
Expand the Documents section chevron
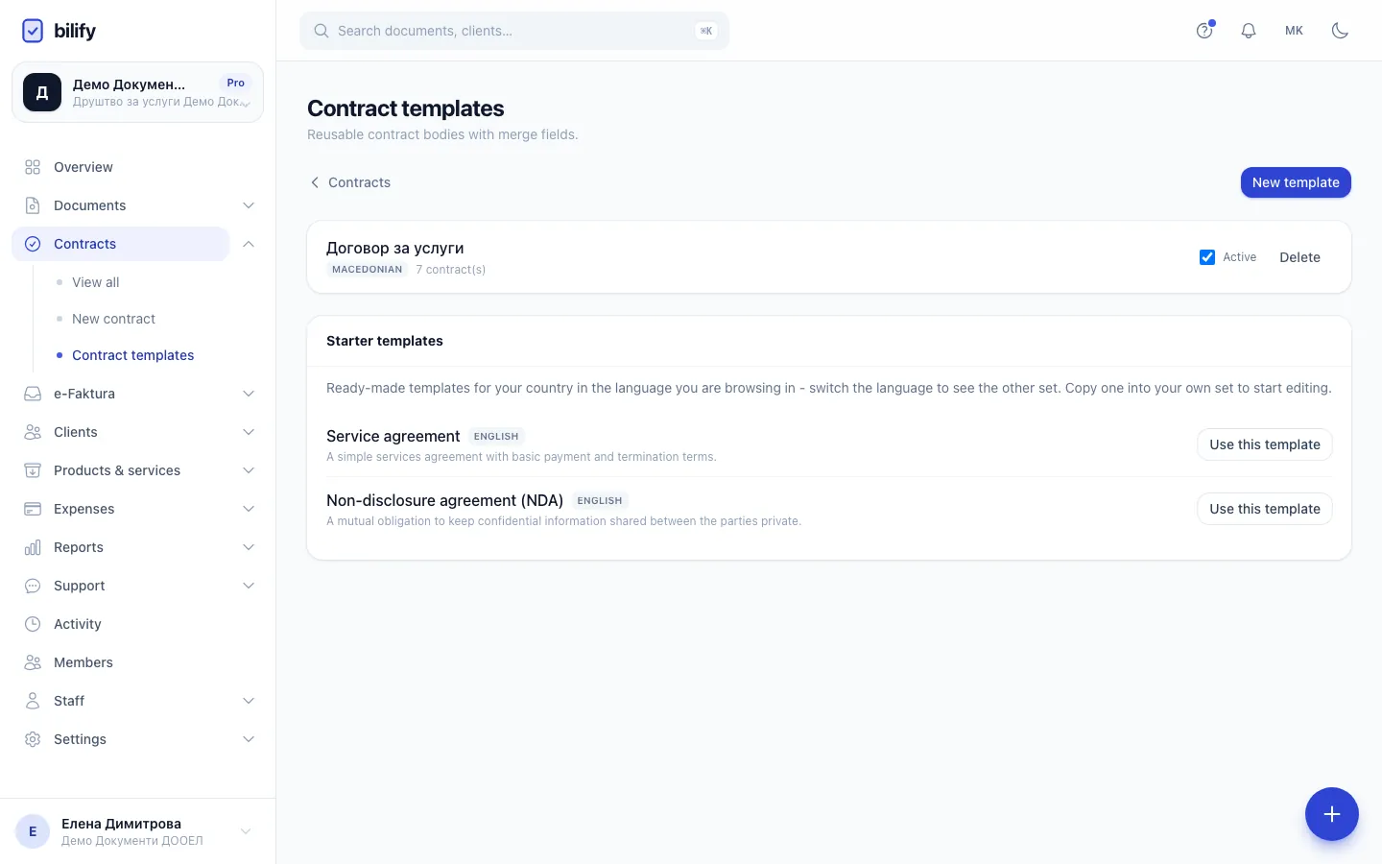coord(249,205)
